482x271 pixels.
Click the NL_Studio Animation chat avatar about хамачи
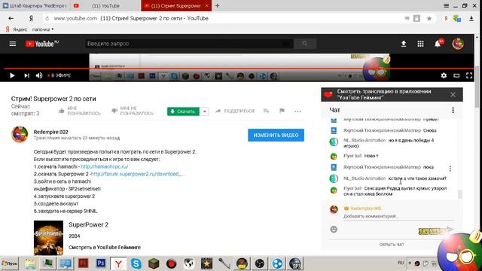click(334, 178)
